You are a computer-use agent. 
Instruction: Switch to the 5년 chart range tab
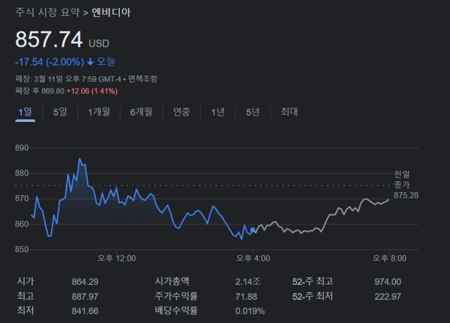pyautogui.click(x=253, y=112)
